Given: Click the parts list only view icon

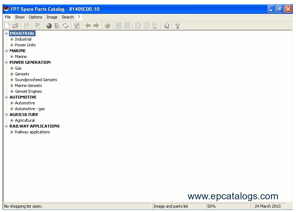Looking at the screenshot, I should click(x=127, y=26).
